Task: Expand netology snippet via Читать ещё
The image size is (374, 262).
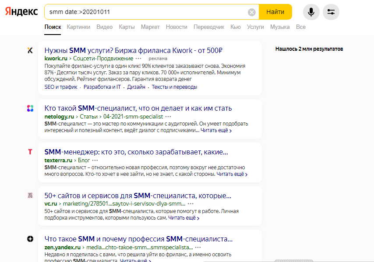Action: pyautogui.click(x=216, y=130)
